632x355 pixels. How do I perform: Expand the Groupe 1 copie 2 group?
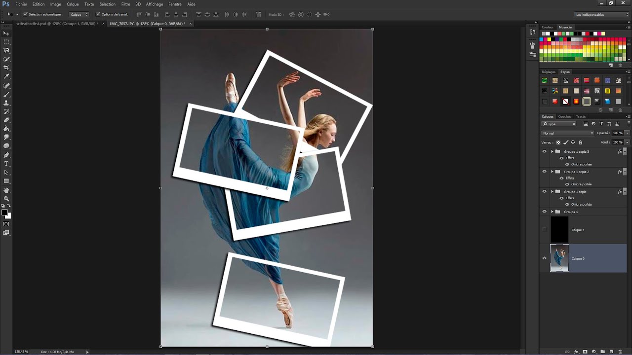point(552,172)
